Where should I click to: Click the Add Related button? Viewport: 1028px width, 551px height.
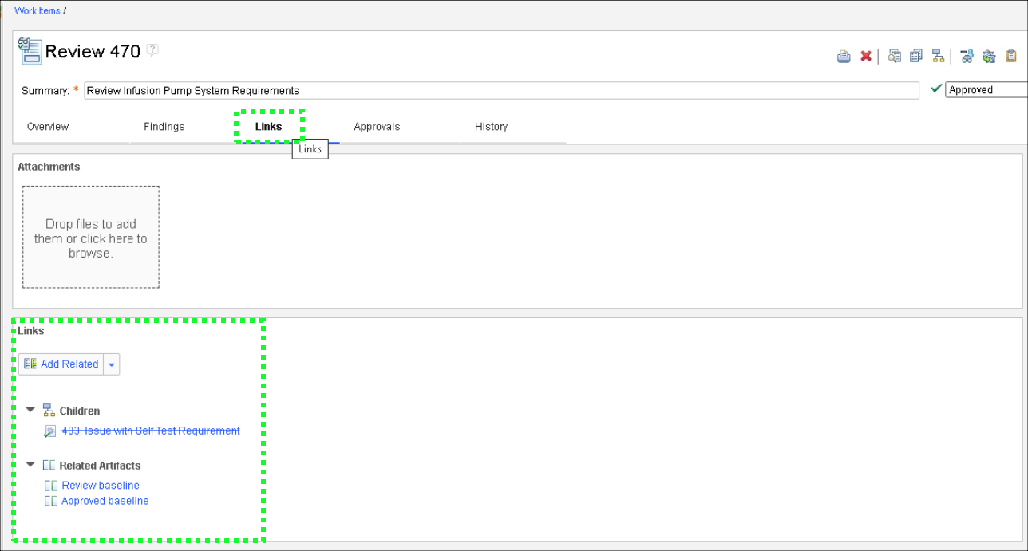point(61,364)
